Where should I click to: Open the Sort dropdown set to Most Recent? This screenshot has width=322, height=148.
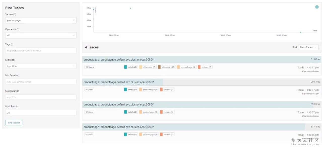pyautogui.click(x=308, y=47)
